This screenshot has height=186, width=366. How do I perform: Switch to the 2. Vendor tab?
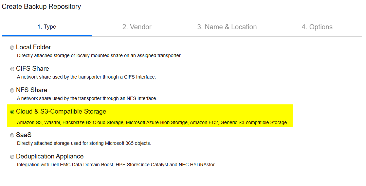click(137, 27)
